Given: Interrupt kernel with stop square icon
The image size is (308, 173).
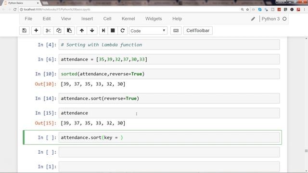Looking at the screenshot, I should pyautogui.click(x=113, y=31).
